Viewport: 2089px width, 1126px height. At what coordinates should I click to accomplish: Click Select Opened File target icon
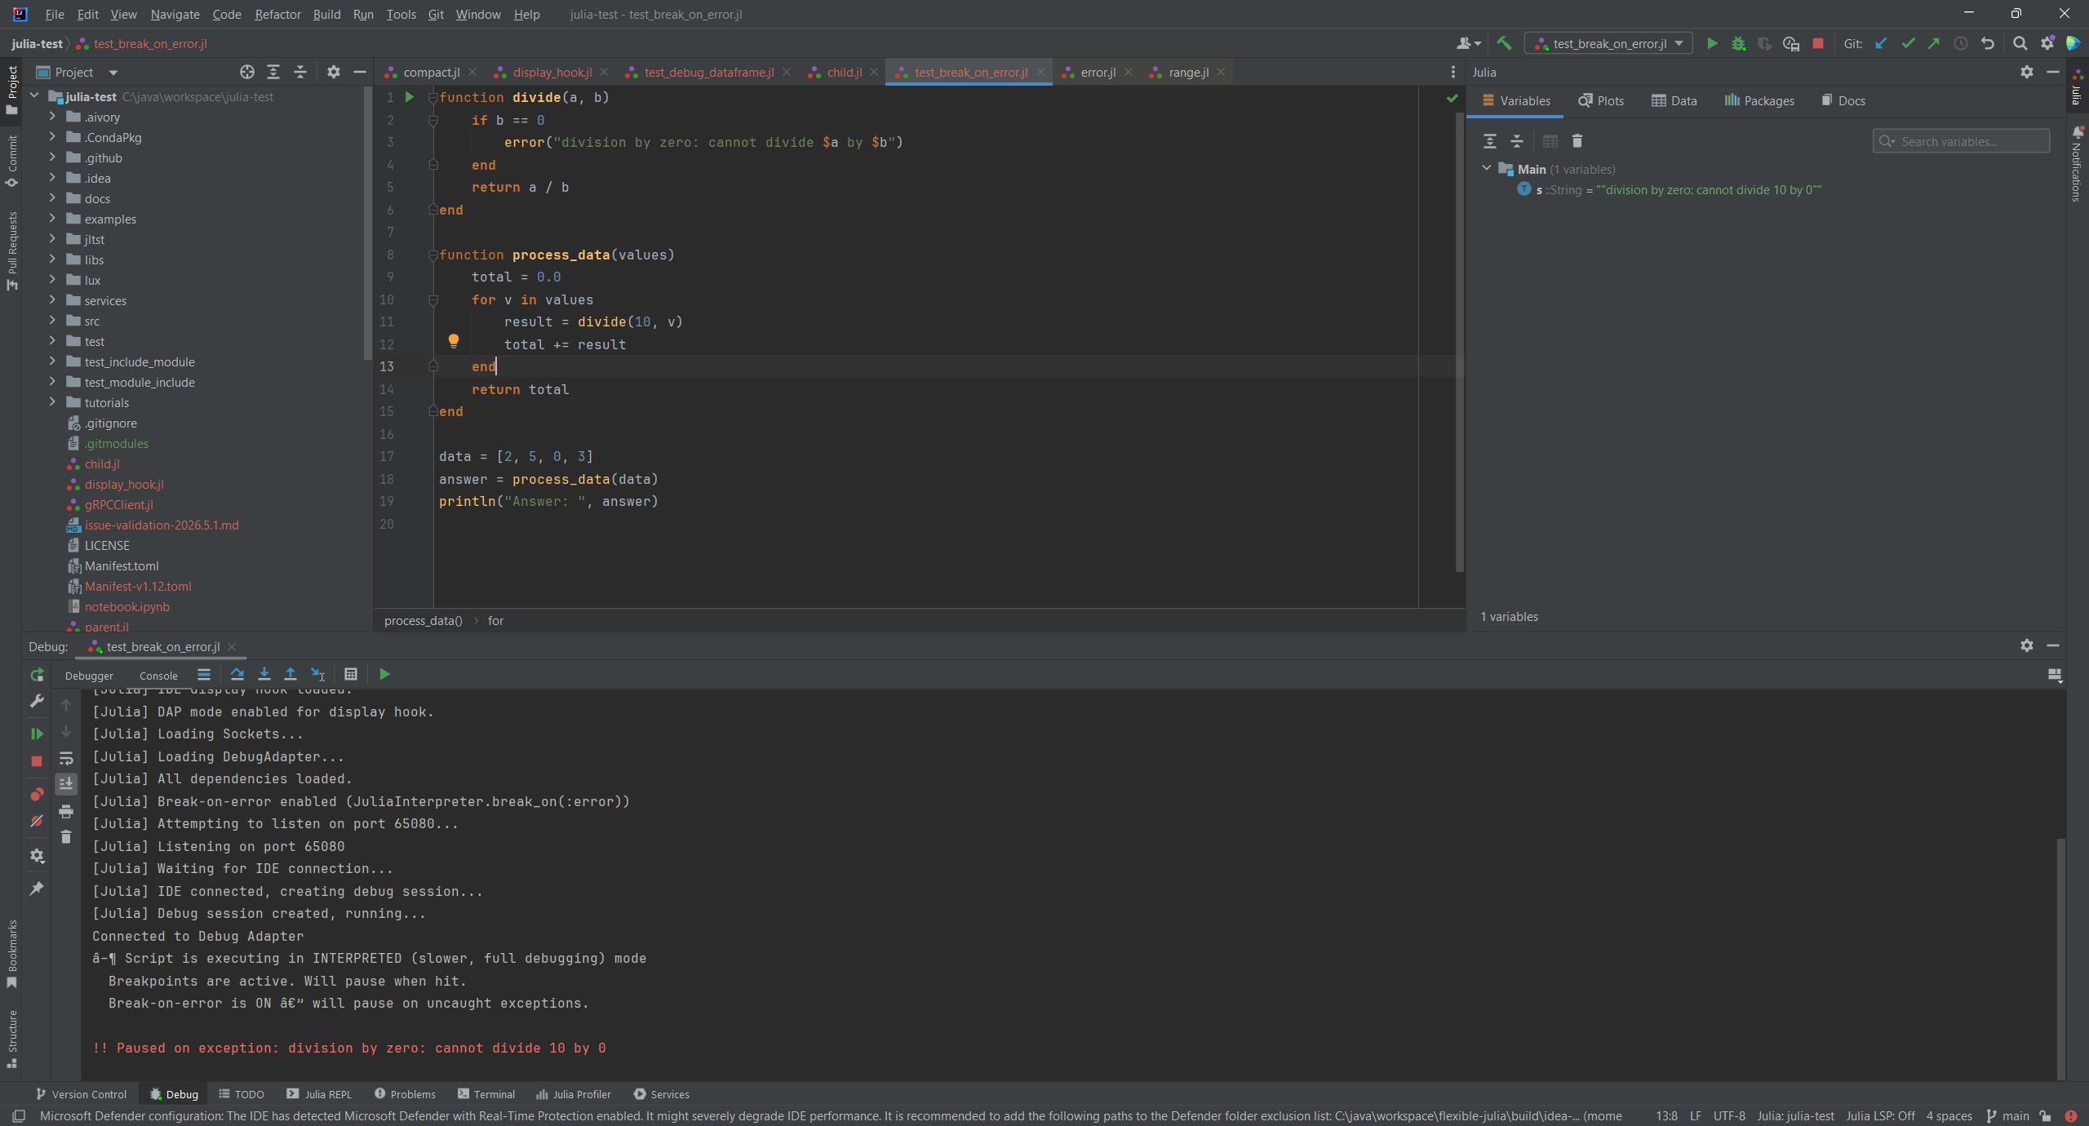point(247,72)
